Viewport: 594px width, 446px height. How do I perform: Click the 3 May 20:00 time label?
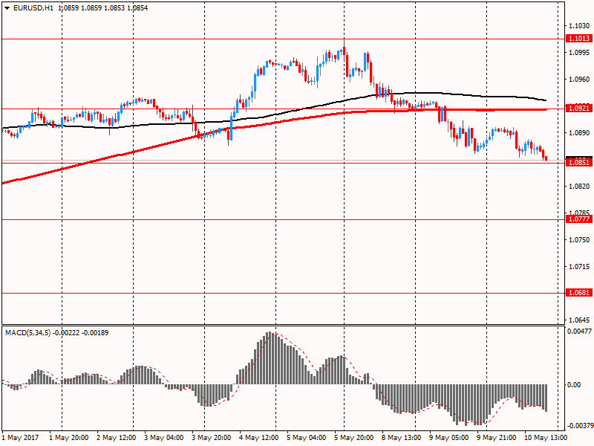(x=212, y=438)
